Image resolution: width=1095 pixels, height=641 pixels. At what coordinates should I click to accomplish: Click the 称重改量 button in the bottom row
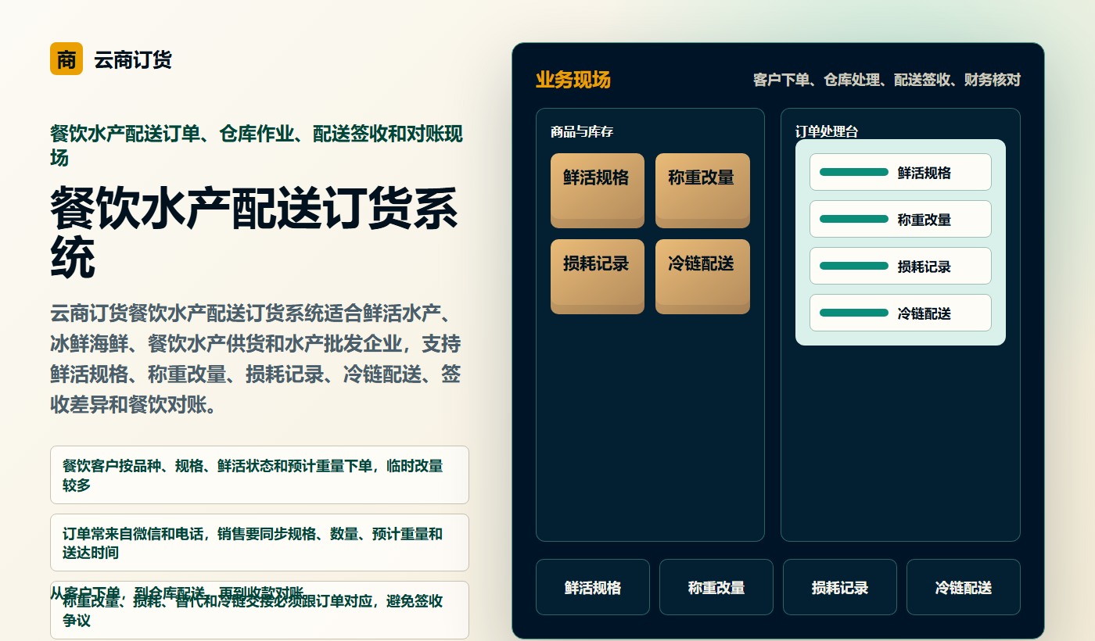pyautogui.click(x=716, y=587)
